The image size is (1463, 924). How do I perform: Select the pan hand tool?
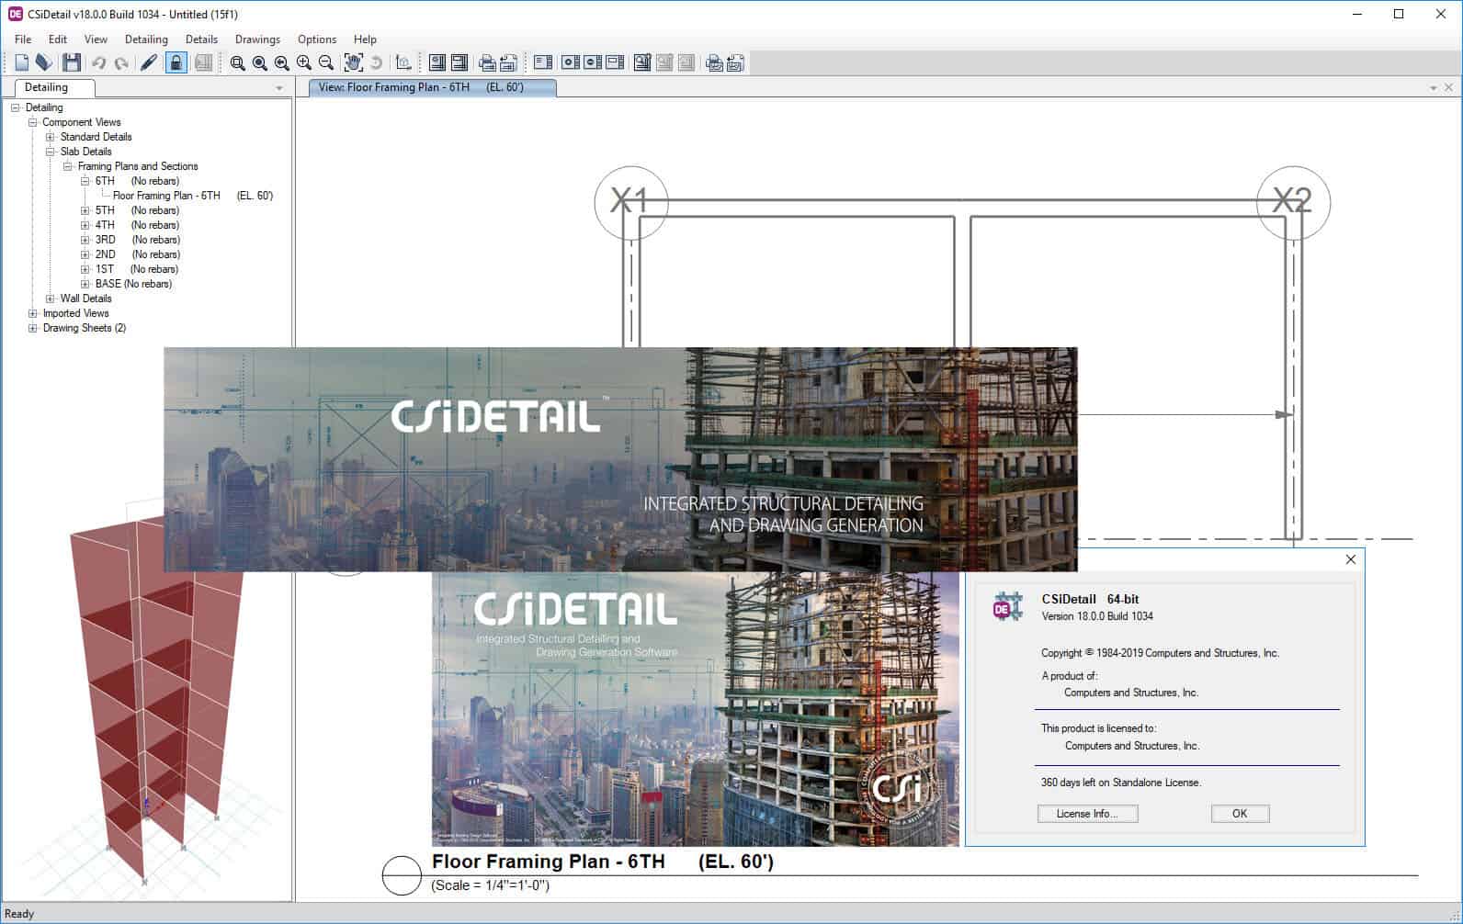pos(353,62)
